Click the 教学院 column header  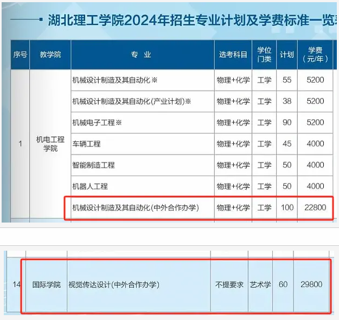pos(50,55)
